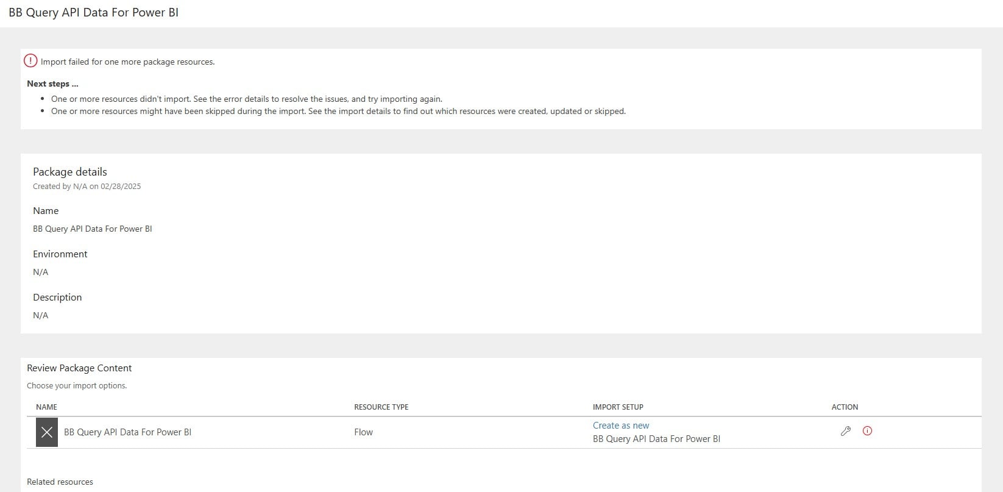This screenshot has width=1003, height=492.
Task: Click the Name label in Package details
Action: pos(46,211)
